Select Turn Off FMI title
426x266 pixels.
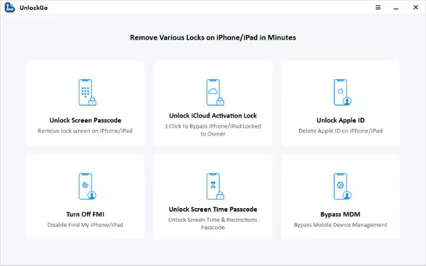85,214
